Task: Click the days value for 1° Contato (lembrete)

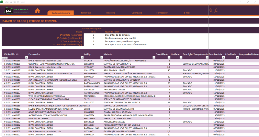Action: (93, 35)
